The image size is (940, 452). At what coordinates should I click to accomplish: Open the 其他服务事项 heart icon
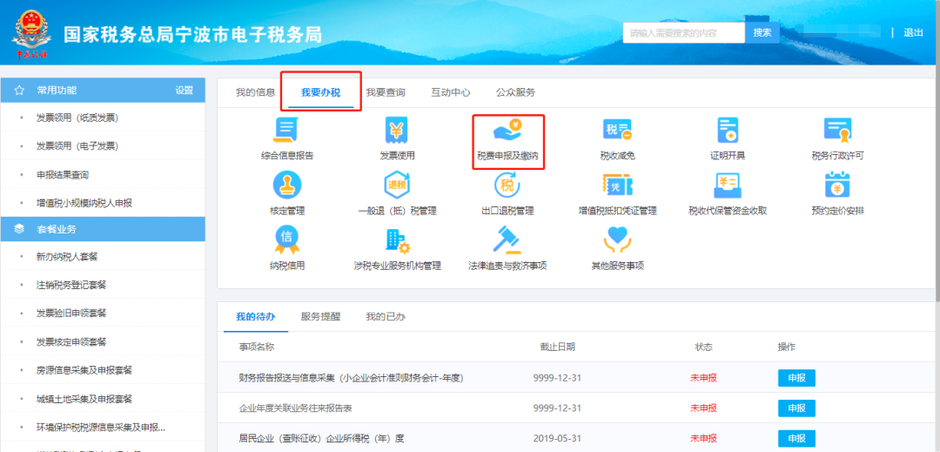click(x=617, y=240)
